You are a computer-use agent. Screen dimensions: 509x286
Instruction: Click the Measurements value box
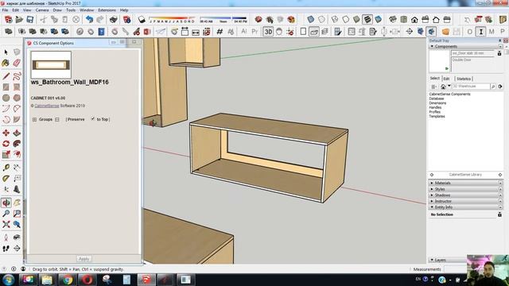[x=455, y=269]
